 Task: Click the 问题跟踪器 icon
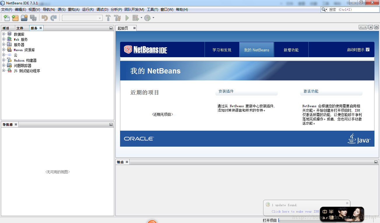[x=10, y=65]
